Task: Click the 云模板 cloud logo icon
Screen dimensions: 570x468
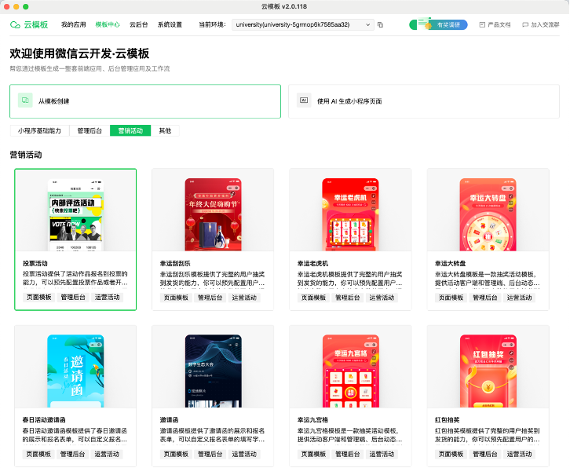Action: [15, 24]
